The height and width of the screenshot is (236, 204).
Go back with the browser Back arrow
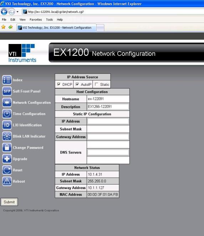tap(4, 11)
